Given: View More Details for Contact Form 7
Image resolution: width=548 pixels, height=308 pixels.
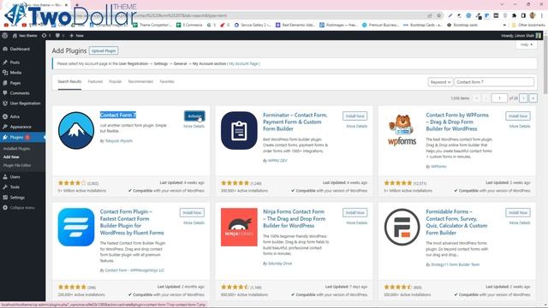Looking at the screenshot, I should tap(194, 127).
